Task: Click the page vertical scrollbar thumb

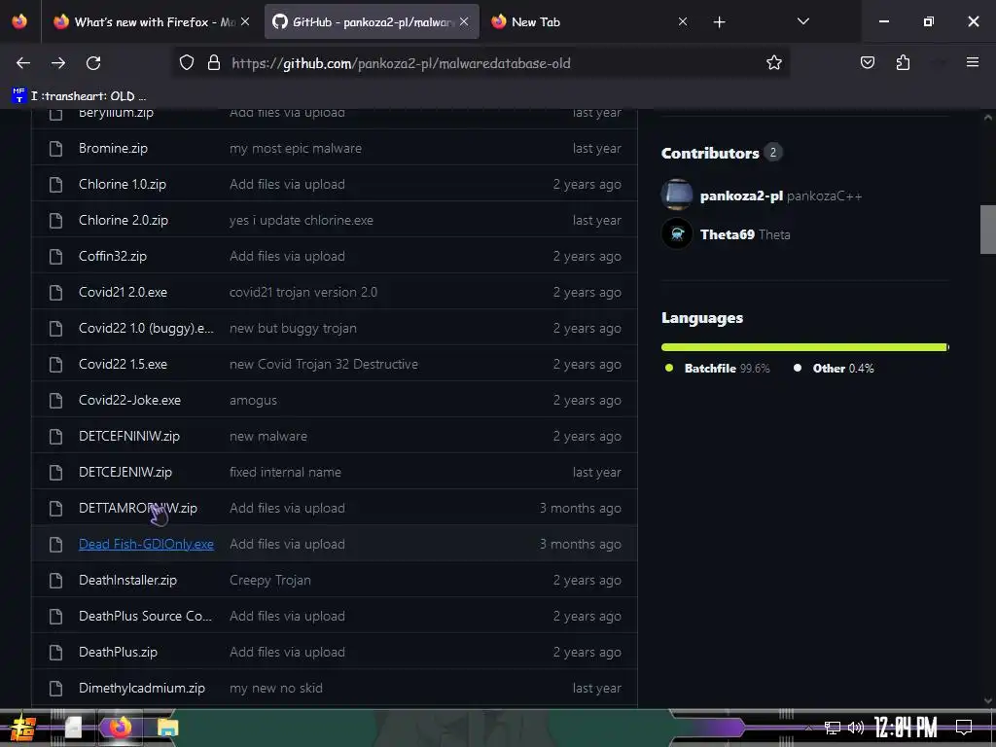Action: pos(988,230)
